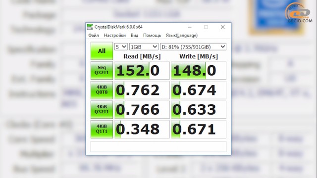Minimize the CrystalDiskMark window

tap(189, 27)
